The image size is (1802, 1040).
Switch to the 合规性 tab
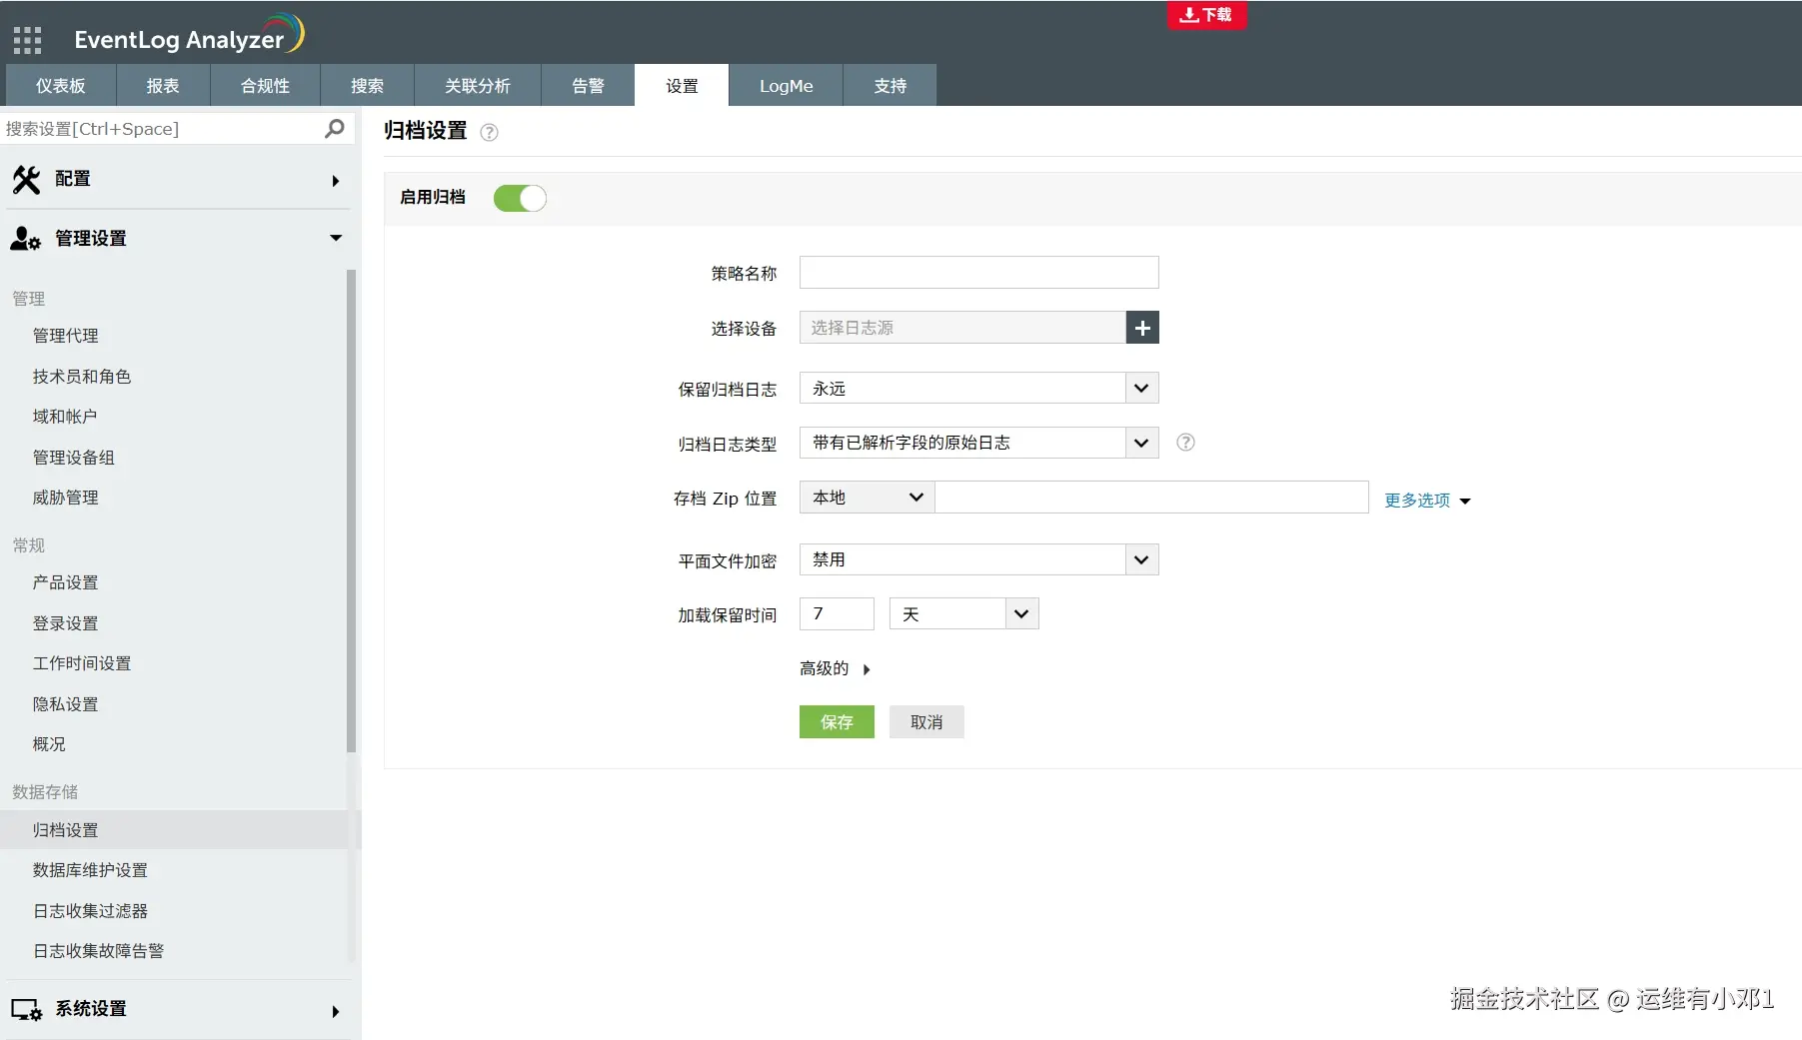click(265, 86)
